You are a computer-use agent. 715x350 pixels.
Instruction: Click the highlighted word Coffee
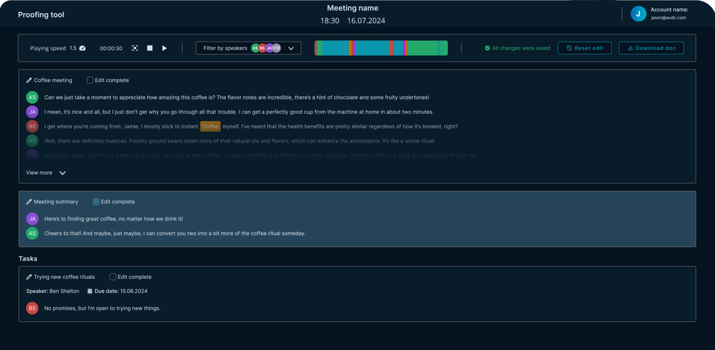click(x=210, y=126)
